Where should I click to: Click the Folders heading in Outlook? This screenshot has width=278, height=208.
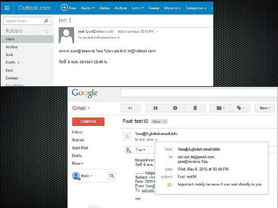[14, 31]
